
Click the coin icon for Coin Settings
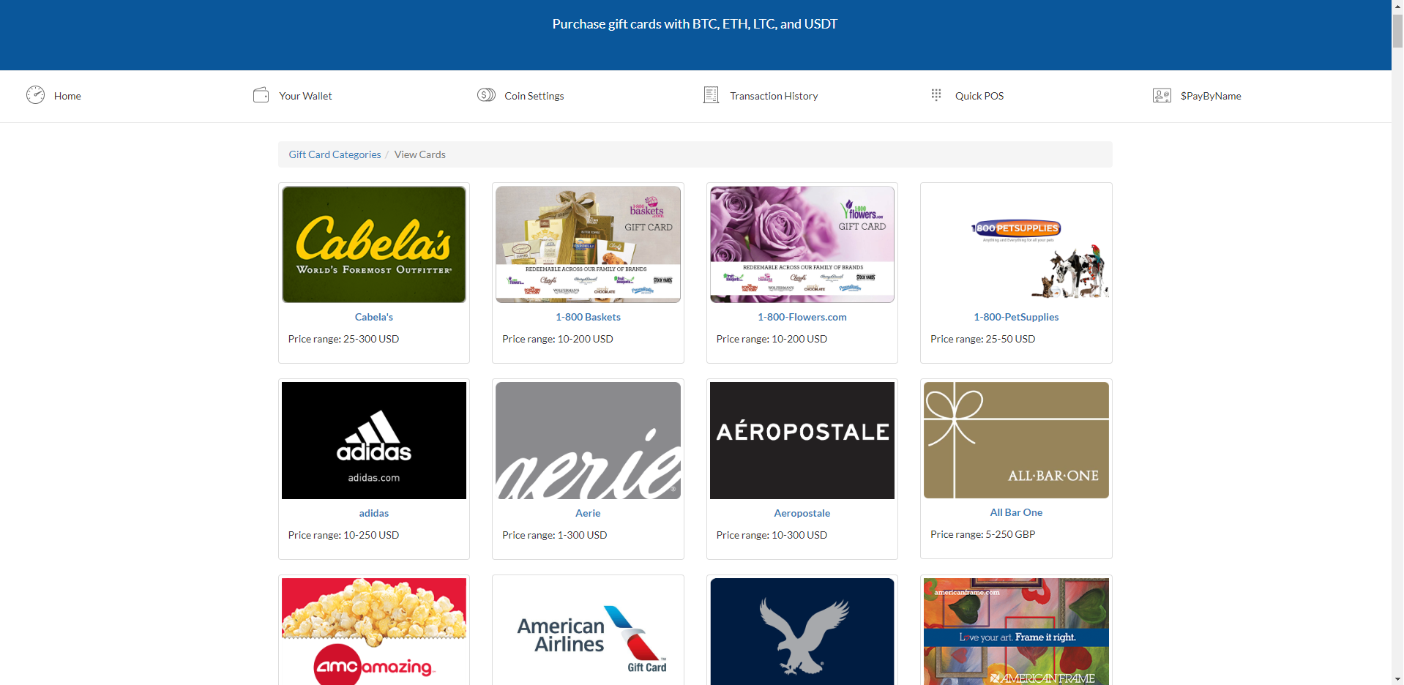point(486,95)
